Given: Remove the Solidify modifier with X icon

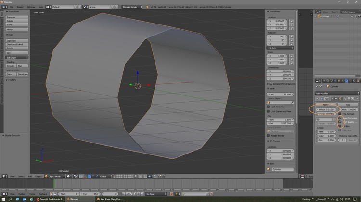Looking at the screenshot, I should click(358, 98).
